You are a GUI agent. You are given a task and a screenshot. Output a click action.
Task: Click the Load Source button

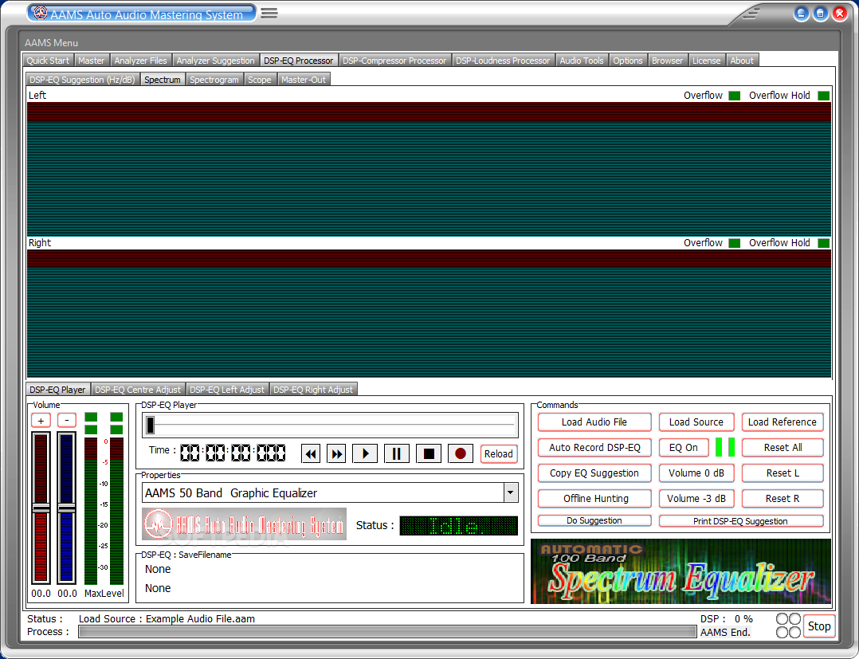tap(696, 422)
